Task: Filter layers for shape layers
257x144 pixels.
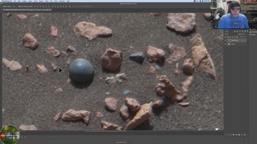Action: point(242,31)
